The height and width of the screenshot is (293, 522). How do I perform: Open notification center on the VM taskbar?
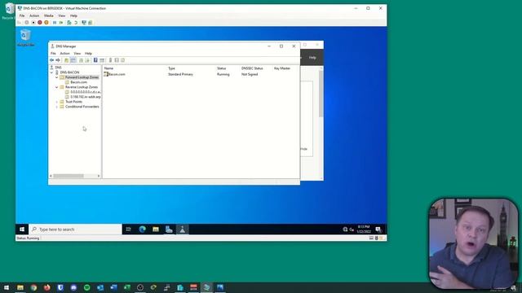(378, 230)
